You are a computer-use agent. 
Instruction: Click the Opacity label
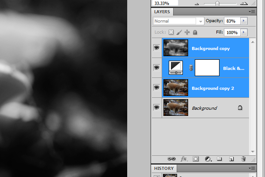coord(214,21)
